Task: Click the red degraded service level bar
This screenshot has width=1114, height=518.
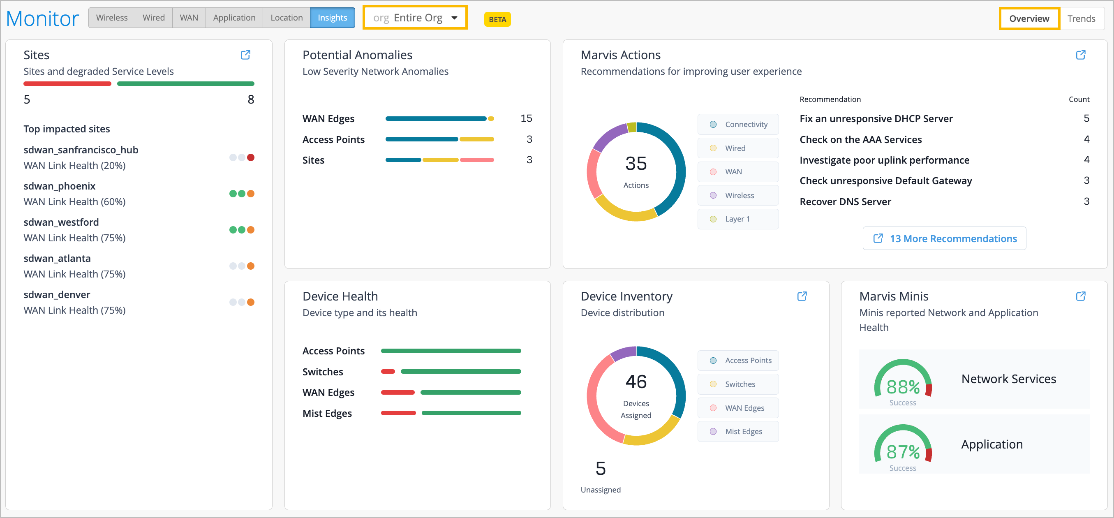Action: (x=67, y=83)
